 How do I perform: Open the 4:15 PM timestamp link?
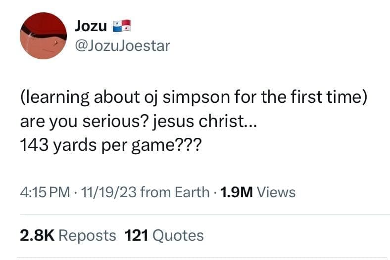point(44,192)
